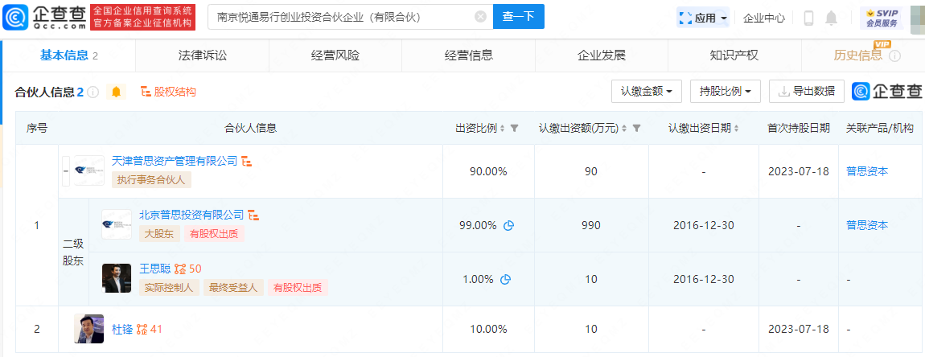Viewport: 925px width, 357px height.
Task: Collapse 天津普思资产管理 sub-shareholders
Action: [x=66, y=172]
